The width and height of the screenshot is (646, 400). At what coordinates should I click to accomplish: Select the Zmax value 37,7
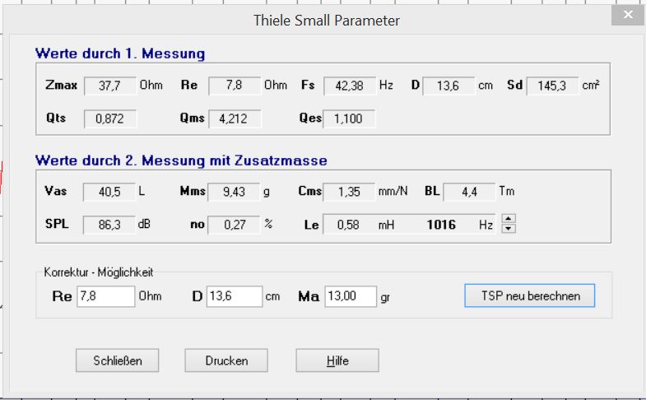110,86
